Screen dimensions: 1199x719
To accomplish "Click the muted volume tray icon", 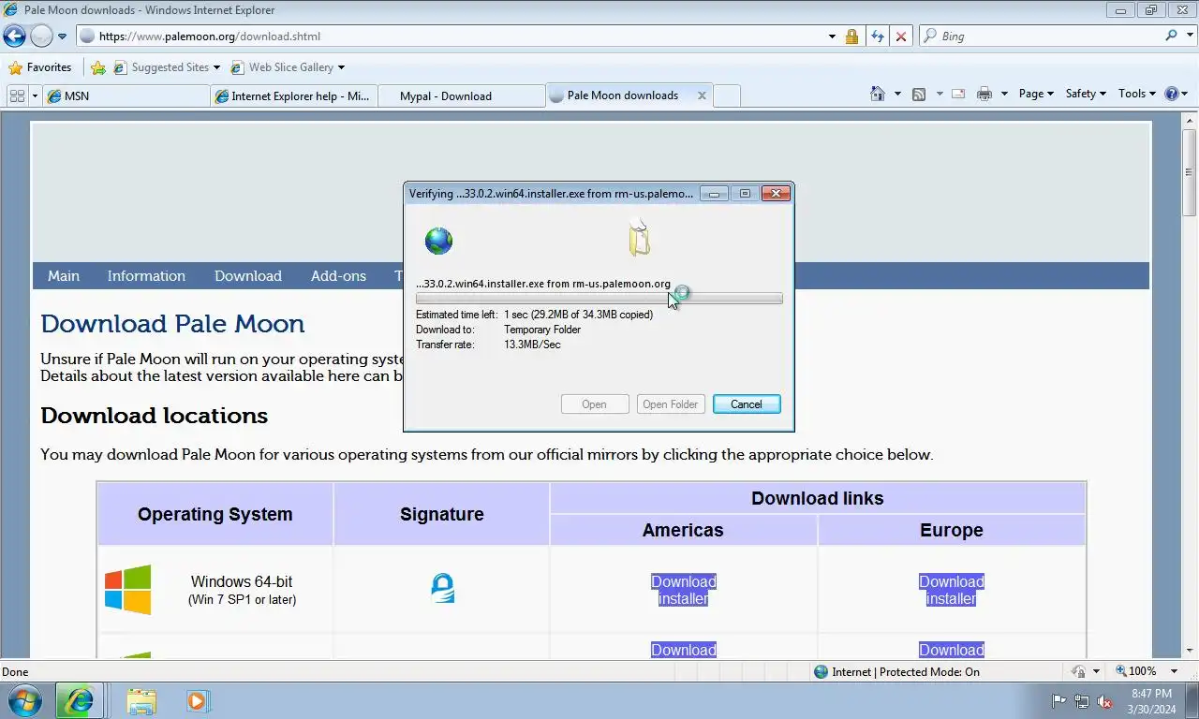I will pyautogui.click(x=1105, y=701).
